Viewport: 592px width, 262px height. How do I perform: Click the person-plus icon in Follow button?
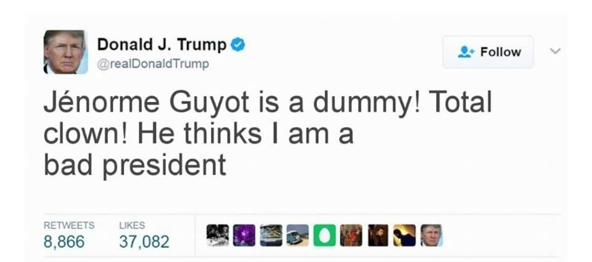tap(467, 52)
